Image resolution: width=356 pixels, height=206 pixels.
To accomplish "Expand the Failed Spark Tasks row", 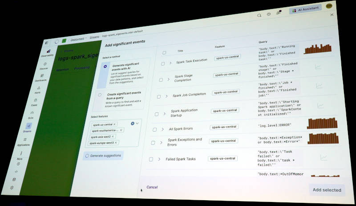I will (x=159, y=159).
